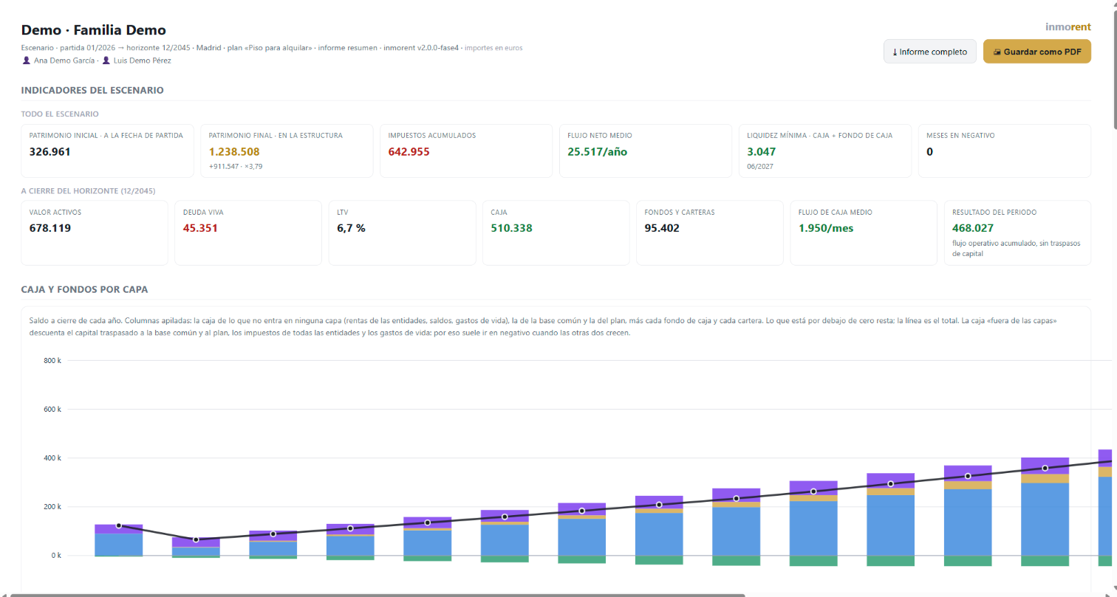
Task: Click the "600 k" axis label
Action: 54,410
